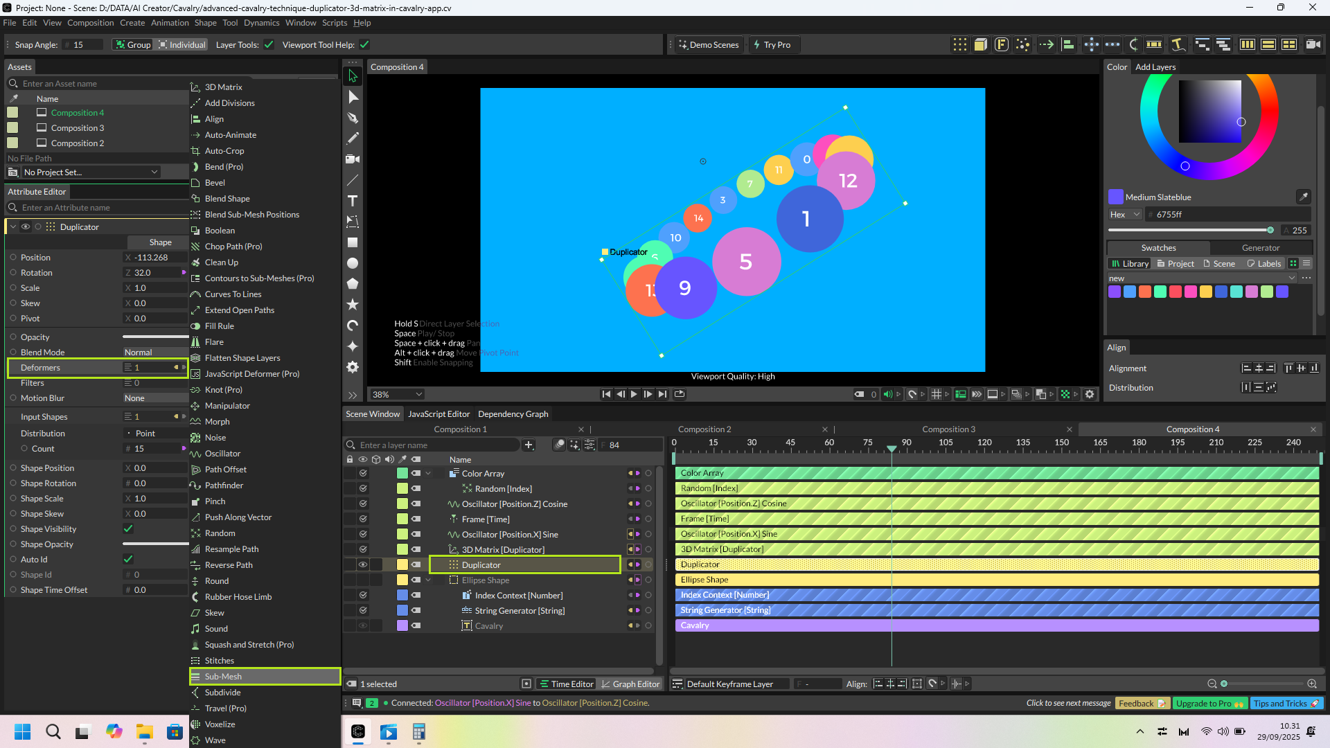Open the viewport settings gear icon
Viewport: 1330px width, 748px height.
tap(1090, 394)
